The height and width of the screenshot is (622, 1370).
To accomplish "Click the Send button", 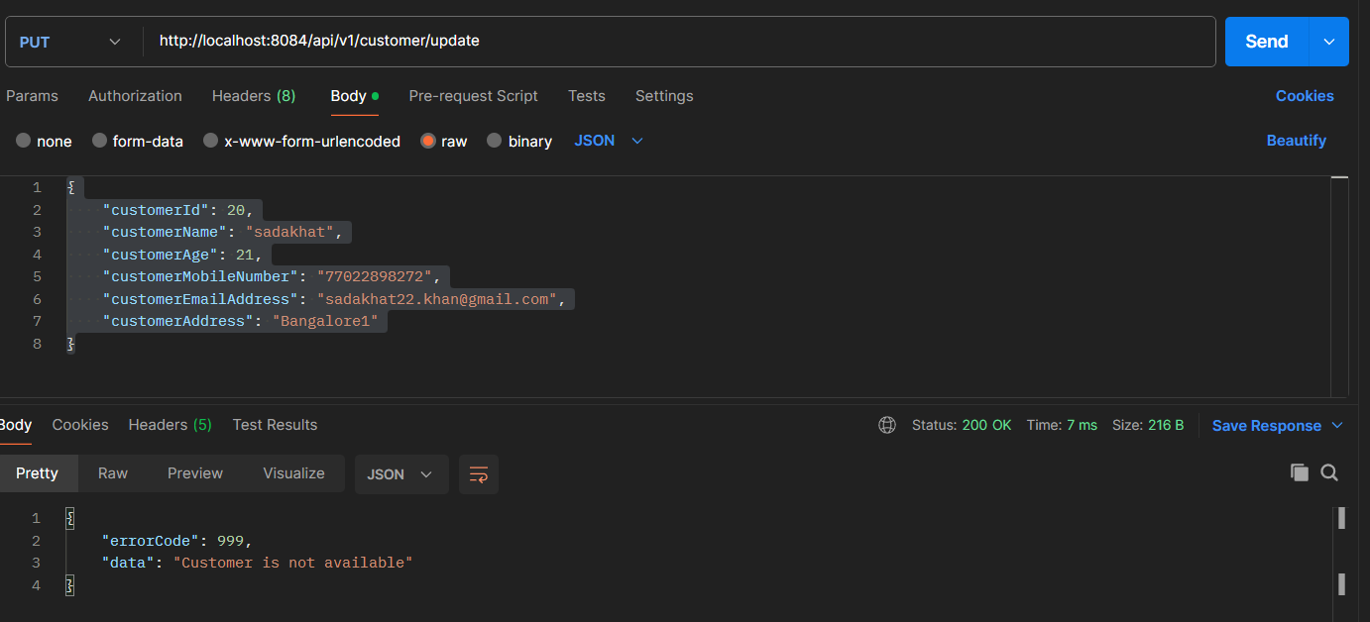I will (x=1266, y=42).
